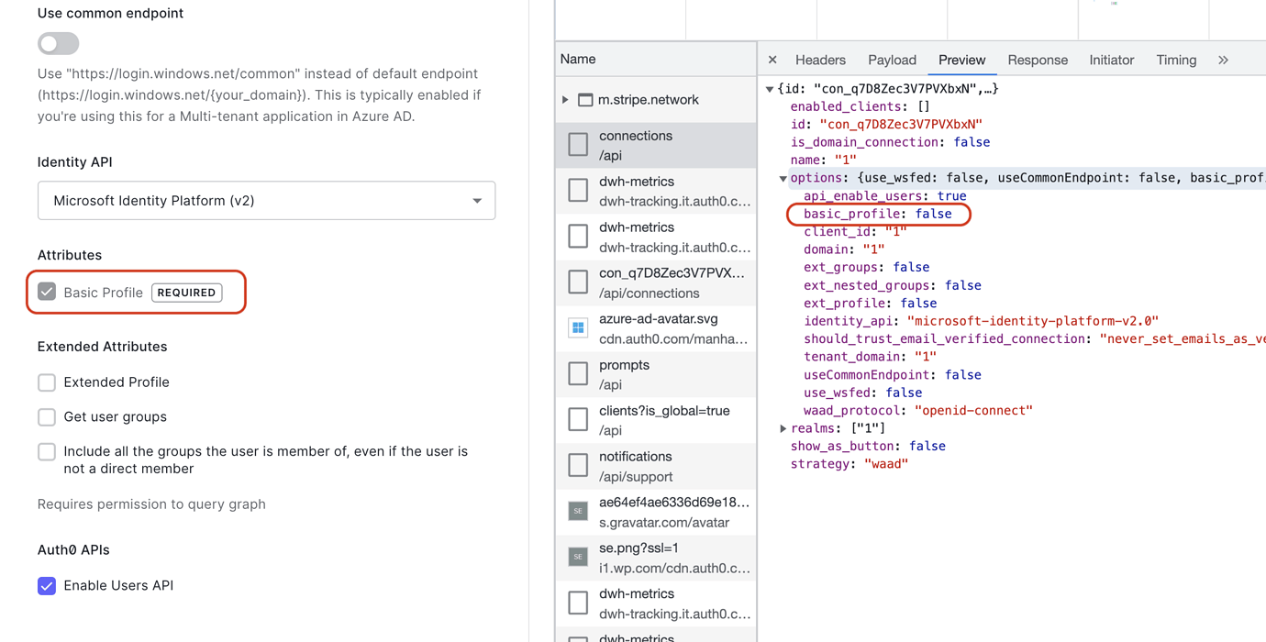Click the azure-ad-avatar.svg favicon icon
This screenshot has width=1266, height=642.
578,327
